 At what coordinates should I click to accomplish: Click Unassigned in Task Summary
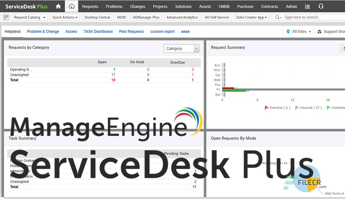[19, 181]
